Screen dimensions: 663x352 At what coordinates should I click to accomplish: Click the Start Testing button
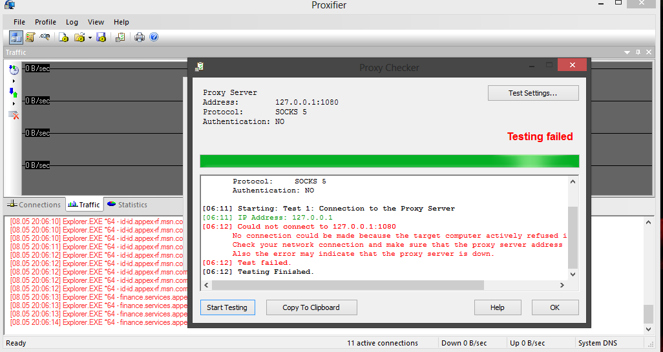point(227,307)
